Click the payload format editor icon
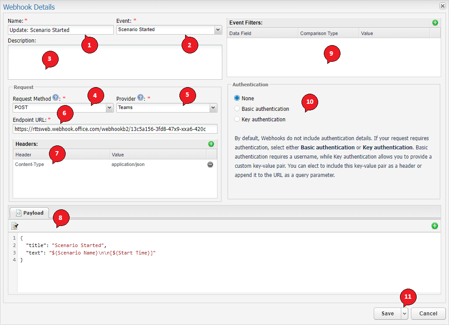Viewport: 449px width, 325px height. click(15, 226)
